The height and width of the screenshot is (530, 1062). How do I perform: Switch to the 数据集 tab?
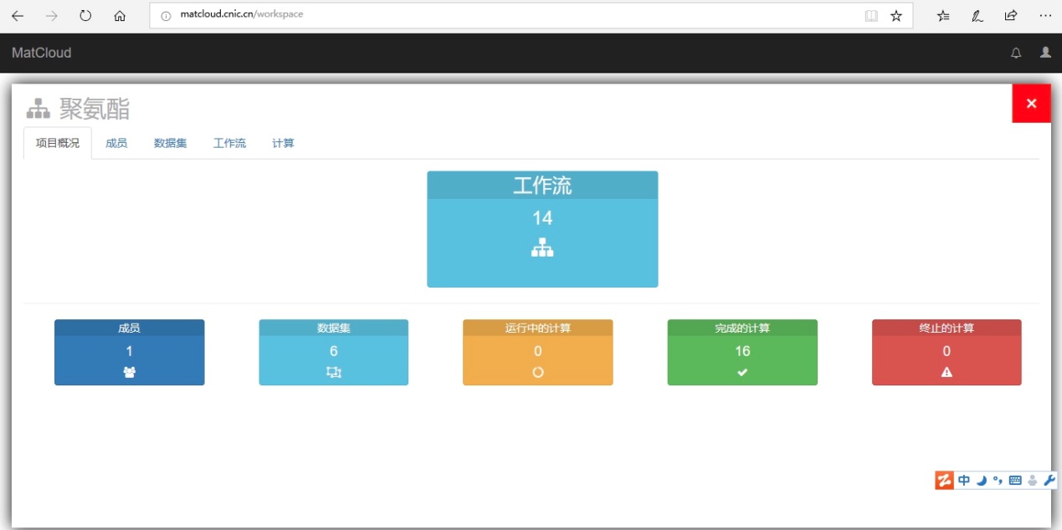(171, 144)
